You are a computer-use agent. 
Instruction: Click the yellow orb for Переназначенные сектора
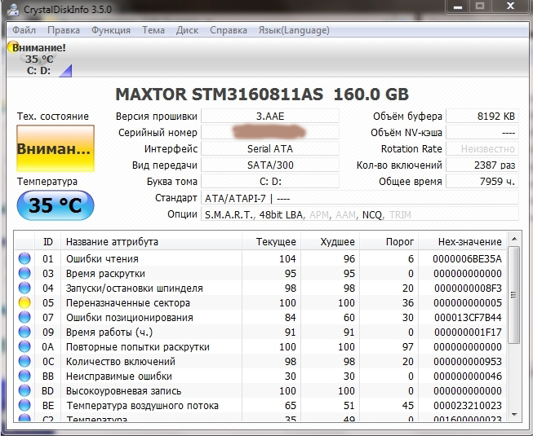[24, 302]
